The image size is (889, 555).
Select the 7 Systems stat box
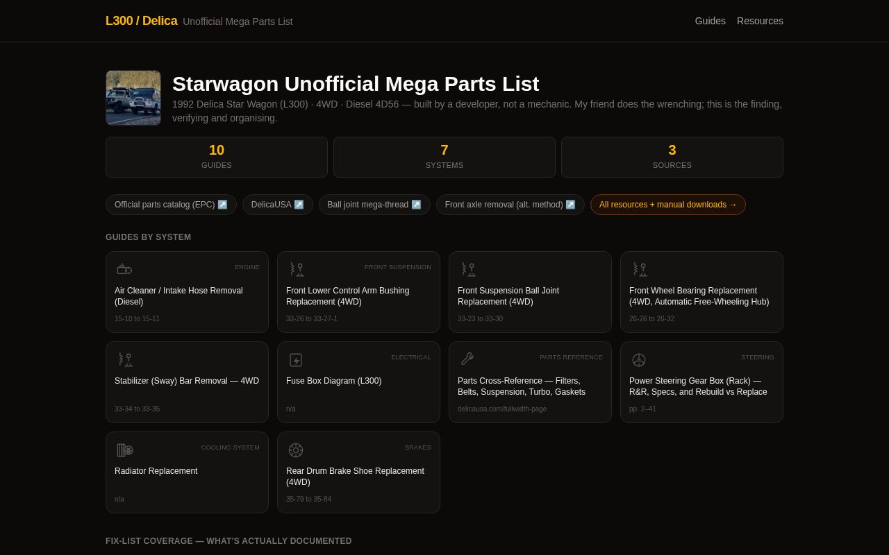click(444, 157)
